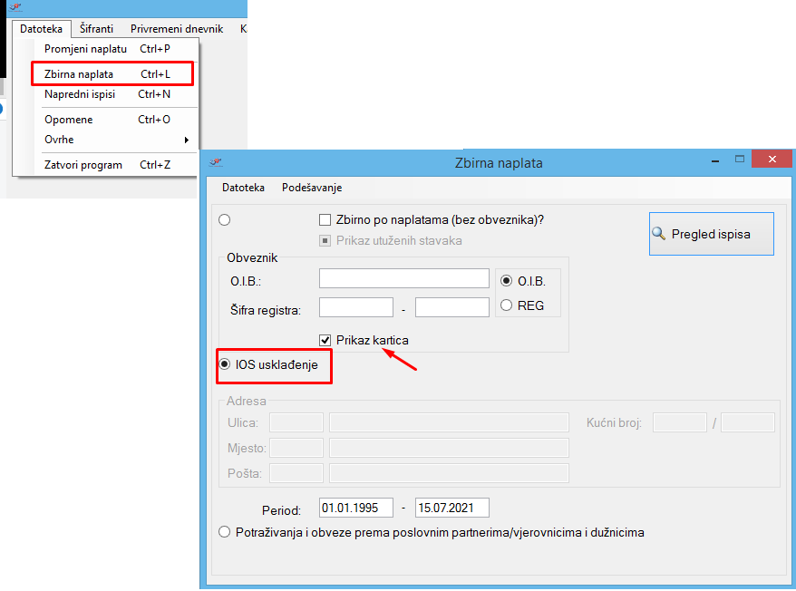Click the magnifier icon on Pregled ispisa
The image size is (796, 591).
(659, 234)
